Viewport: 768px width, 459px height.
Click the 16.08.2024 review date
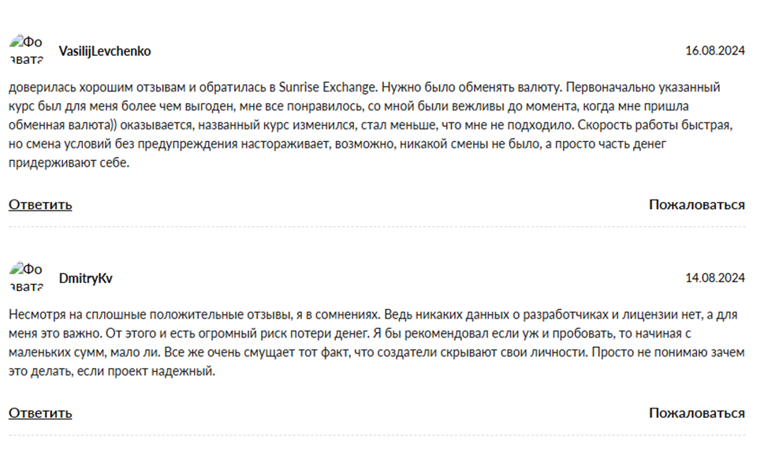[714, 51]
